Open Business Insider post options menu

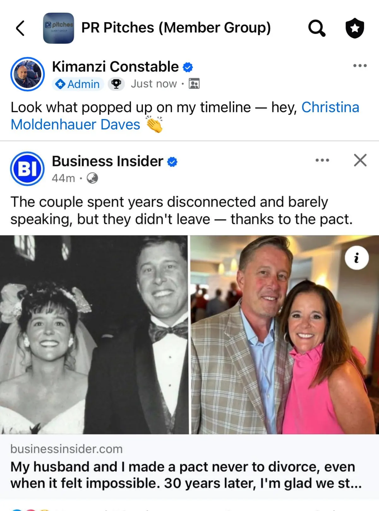[x=322, y=160]
